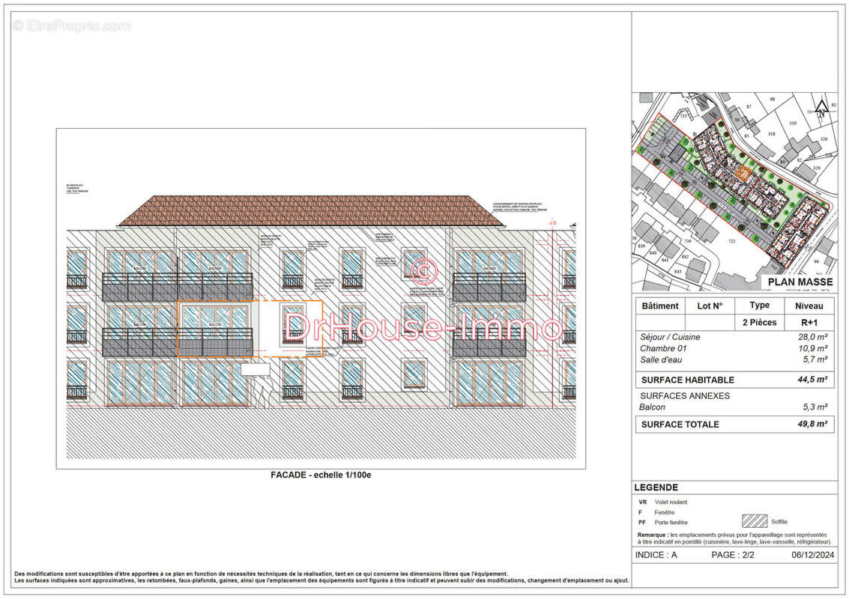849x599 pixels.
Task: Select the orange outlined apartment on the facade
Action: (250, 328)
